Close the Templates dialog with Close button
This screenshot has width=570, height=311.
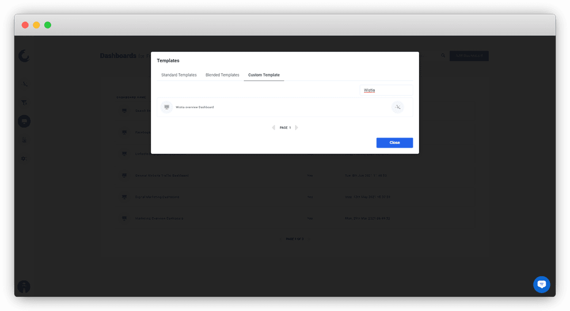tap(394, 143)
